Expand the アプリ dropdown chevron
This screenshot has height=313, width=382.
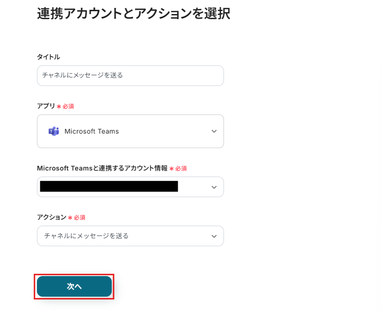point(214,131)
